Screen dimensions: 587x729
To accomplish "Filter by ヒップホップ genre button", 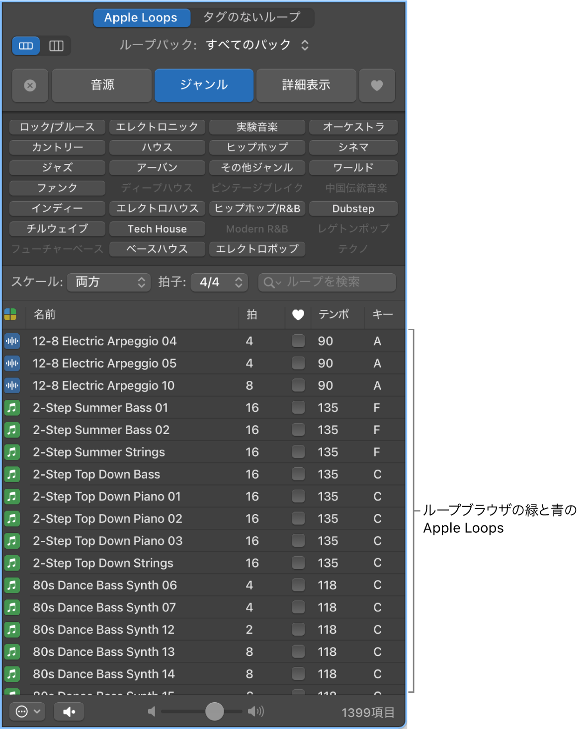I will (x=257, y=147).
